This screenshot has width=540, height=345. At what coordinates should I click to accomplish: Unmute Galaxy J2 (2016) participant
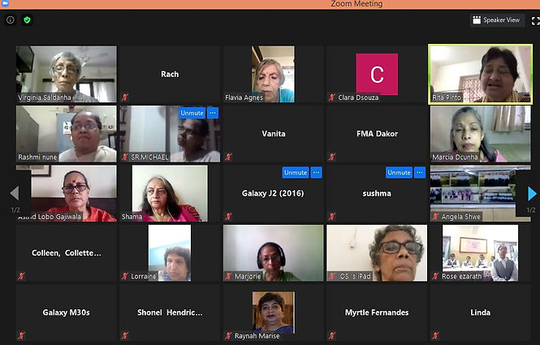[296, 172]
